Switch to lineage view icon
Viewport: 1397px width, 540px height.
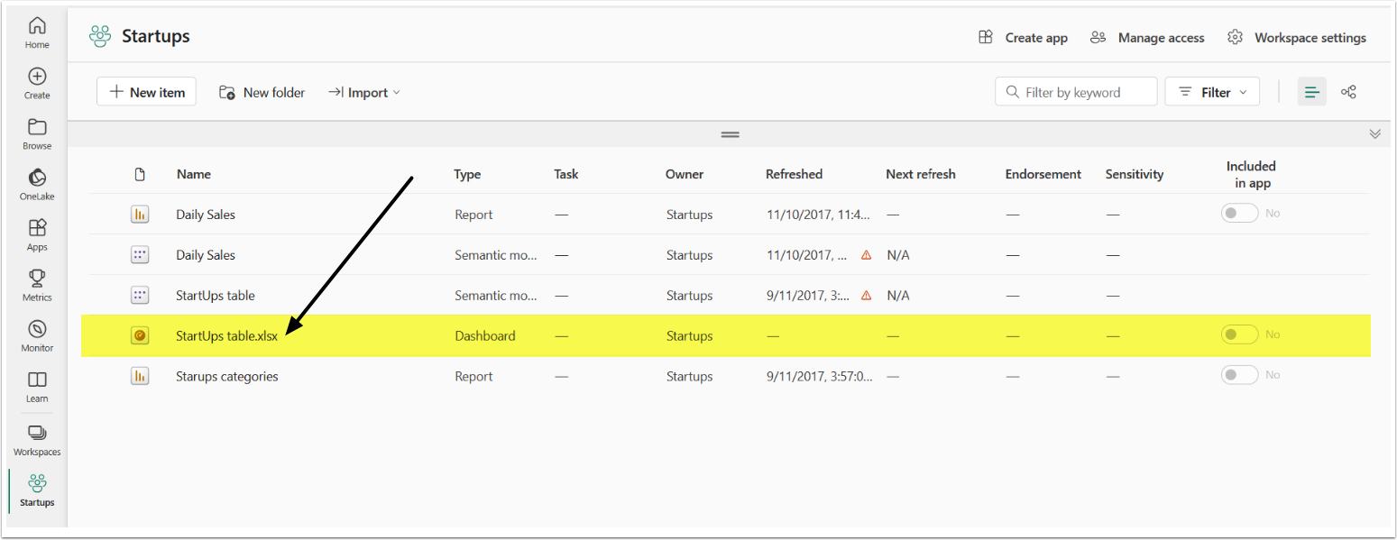pos(1348,92)
